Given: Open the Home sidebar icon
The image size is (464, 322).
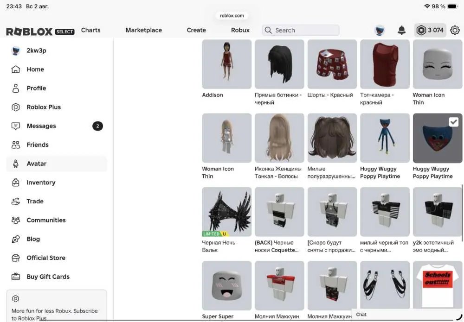Looking at the screenshot, I should 16,69.
